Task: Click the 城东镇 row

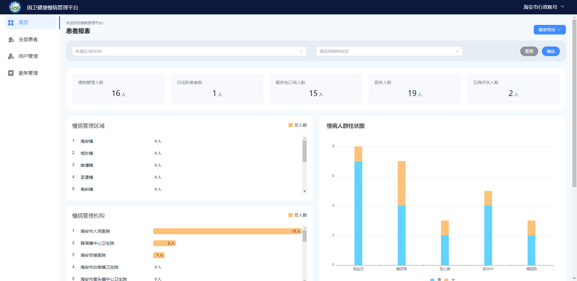Action: coord(186,153)
